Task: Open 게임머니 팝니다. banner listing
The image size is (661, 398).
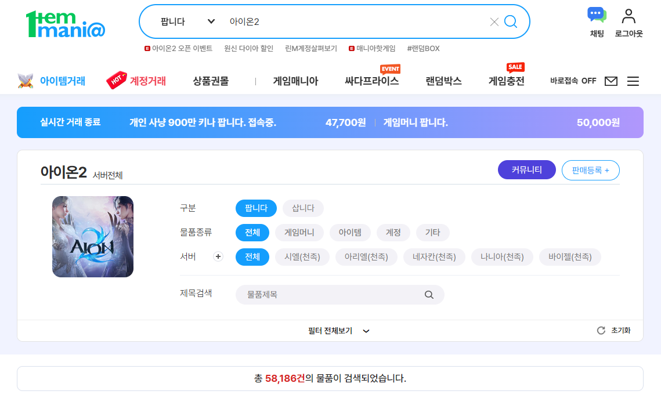Action: (x=416, y=122)
